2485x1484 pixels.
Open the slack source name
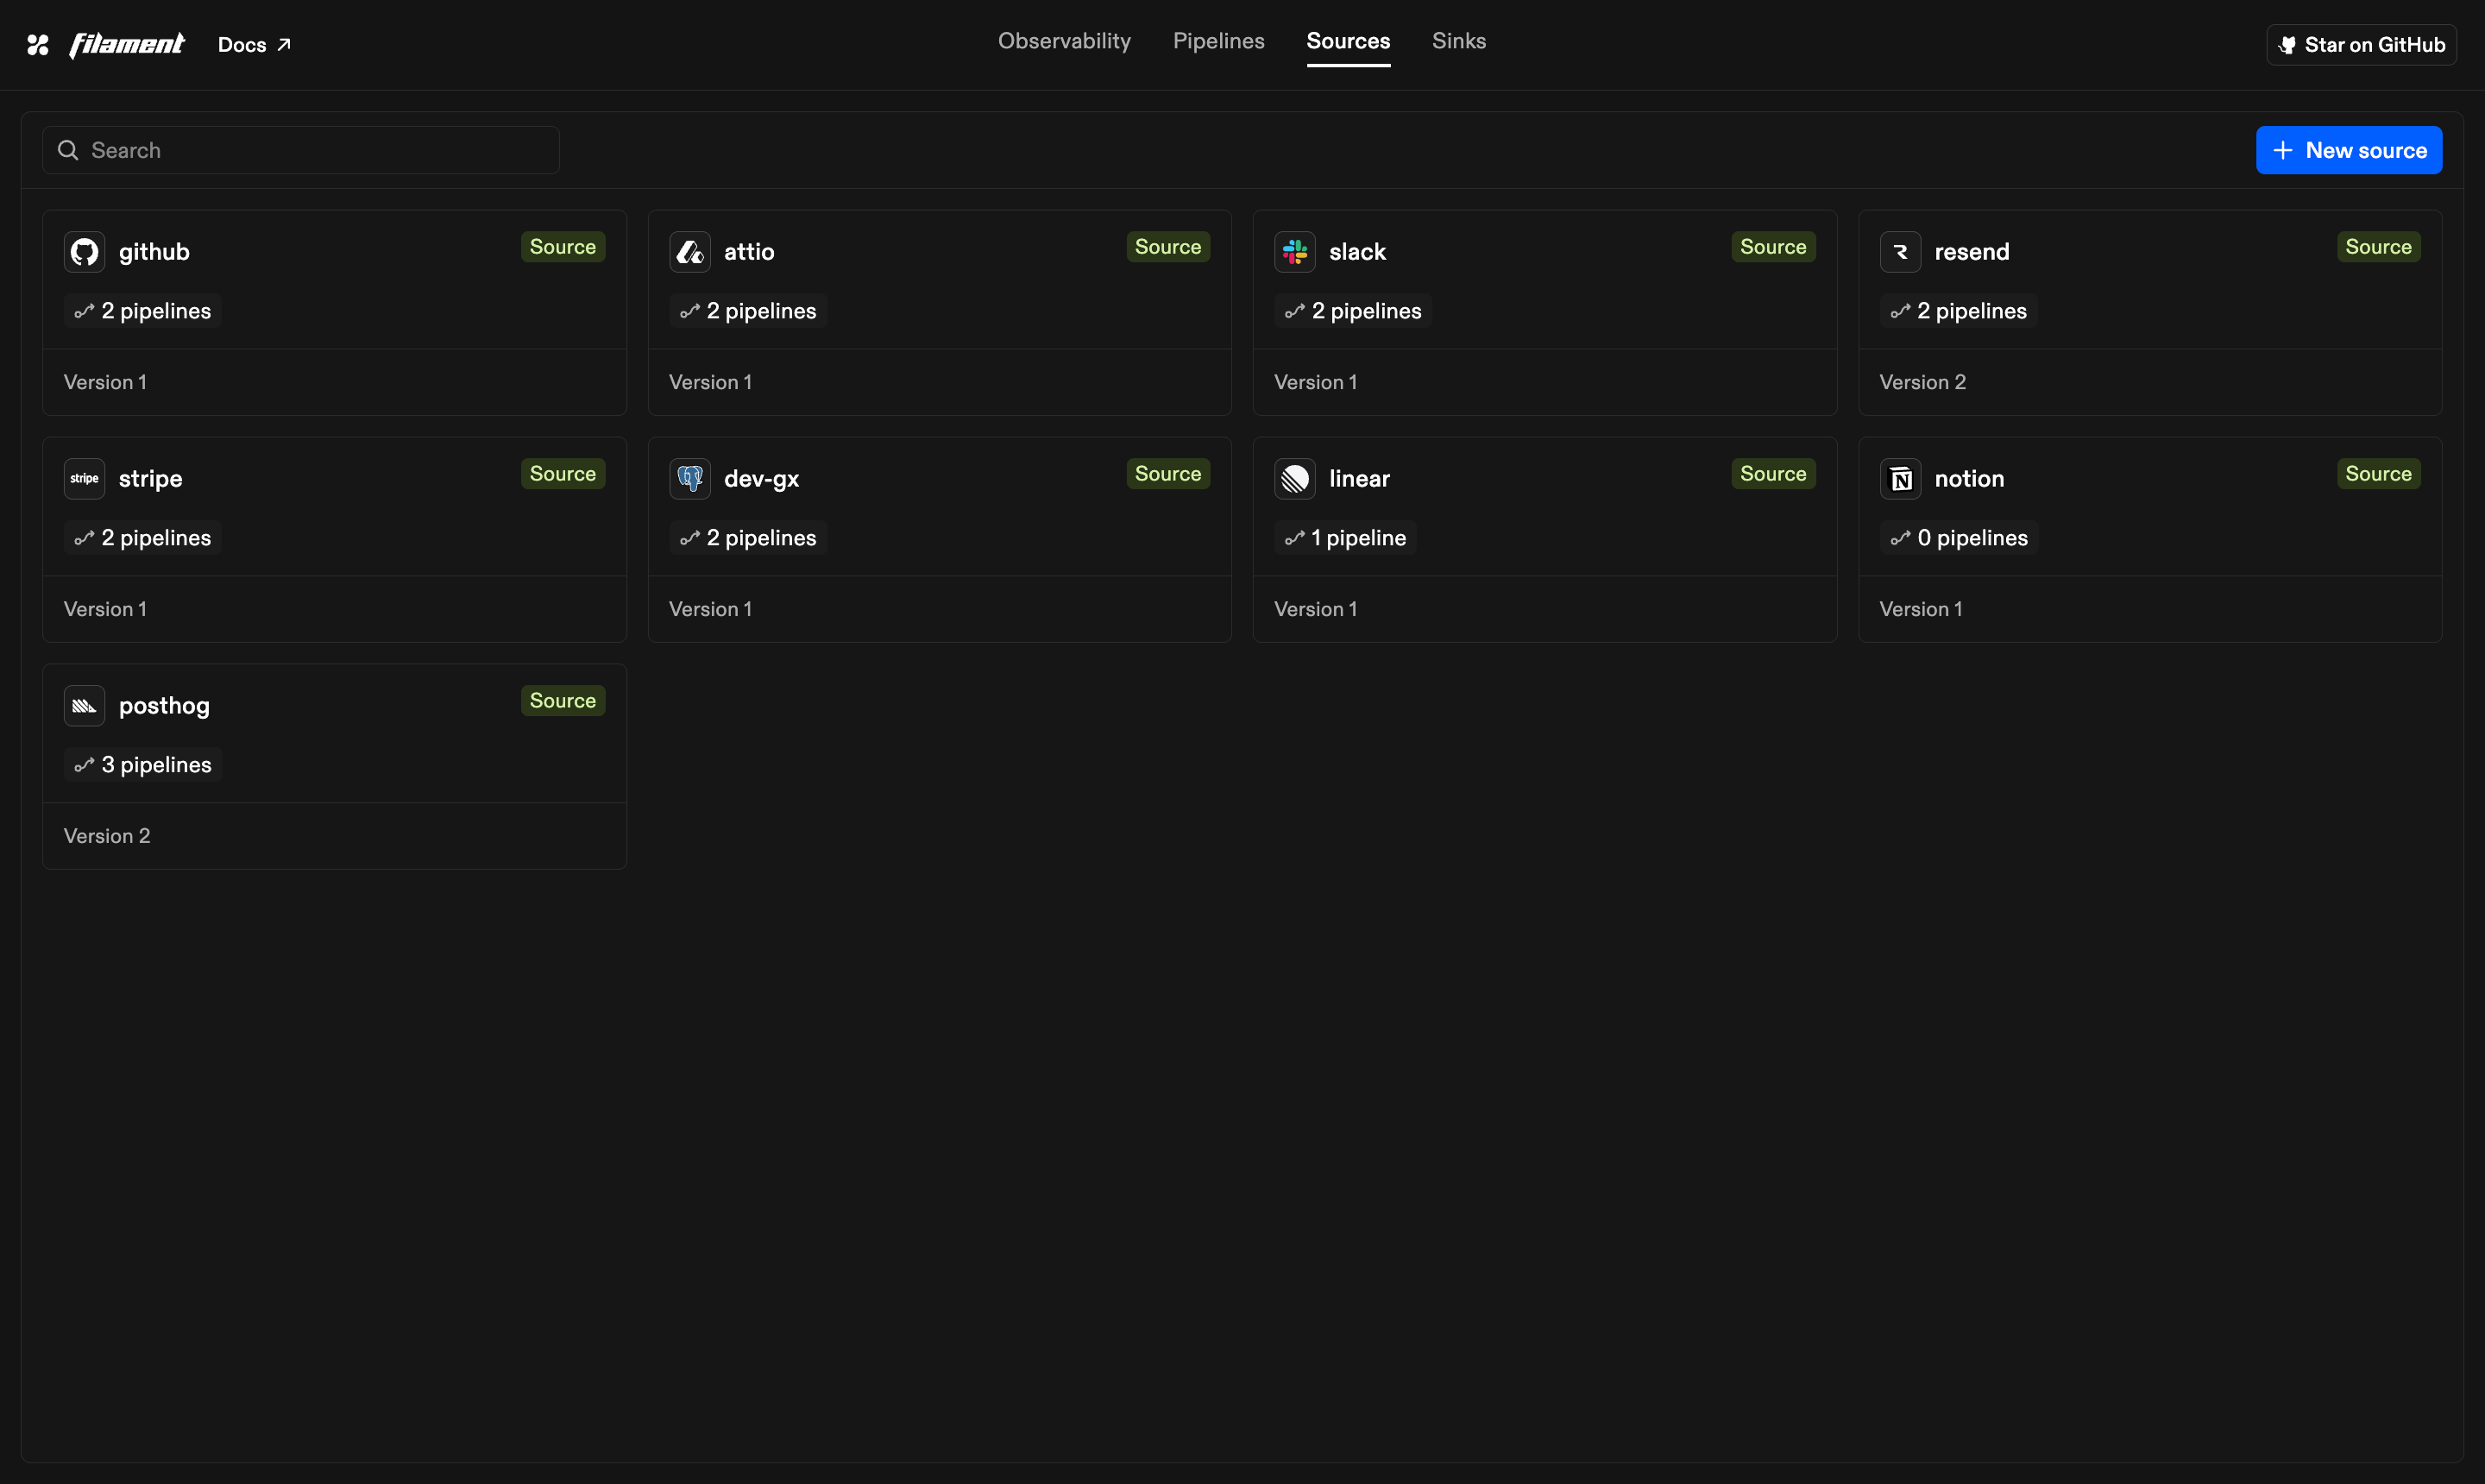point(1357,252)
